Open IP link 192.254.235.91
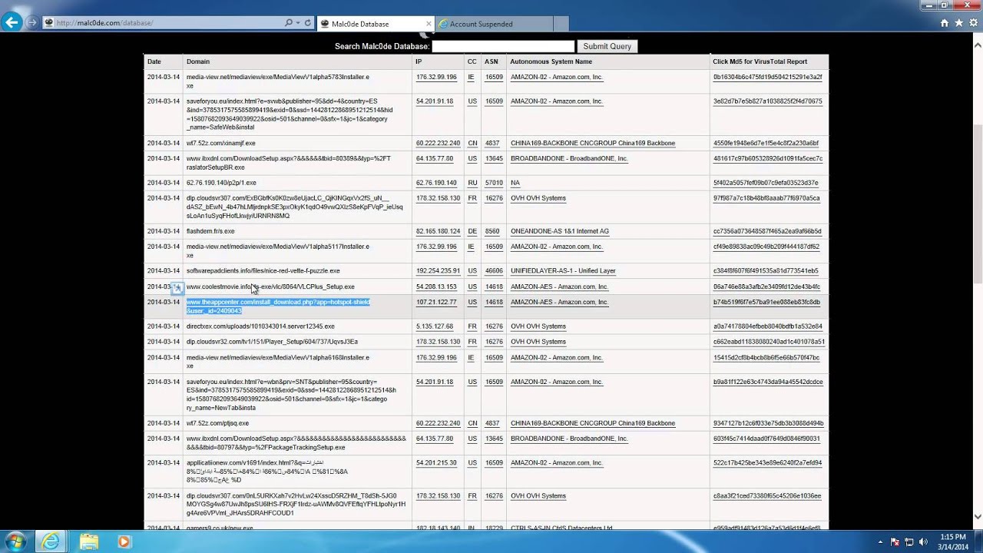Image resolution: width=983 pixels, height=553 pixels. click(438, 270)
